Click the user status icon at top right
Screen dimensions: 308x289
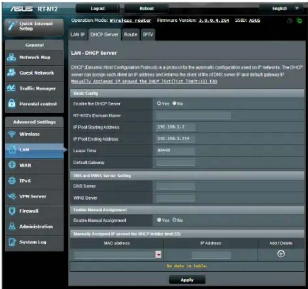pyautogui.click(x=289, y=20)
